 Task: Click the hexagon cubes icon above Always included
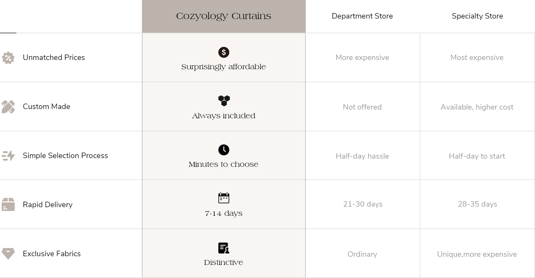pos(224,101)
